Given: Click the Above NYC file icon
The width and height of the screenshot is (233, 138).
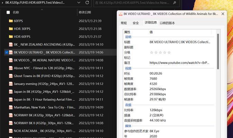Looking at the screenshot, I should 11,68.
